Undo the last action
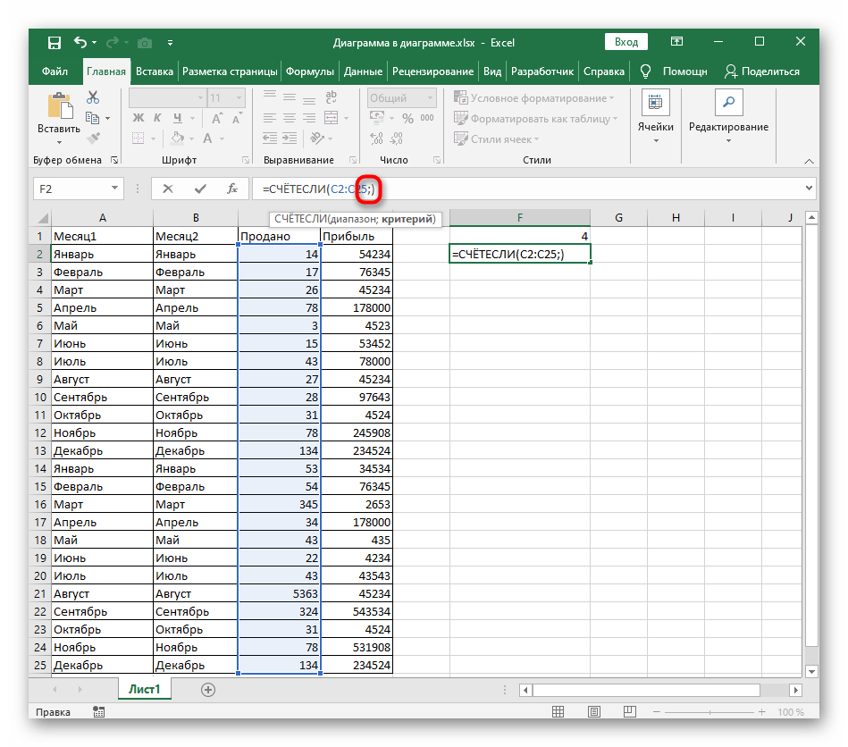This screenshot has width=848, height=747. (80, 42)
